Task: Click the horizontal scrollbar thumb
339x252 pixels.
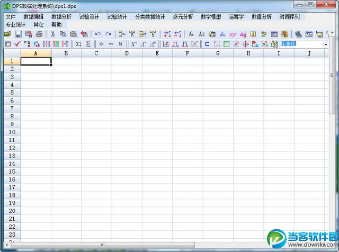Action: [103, 245]
